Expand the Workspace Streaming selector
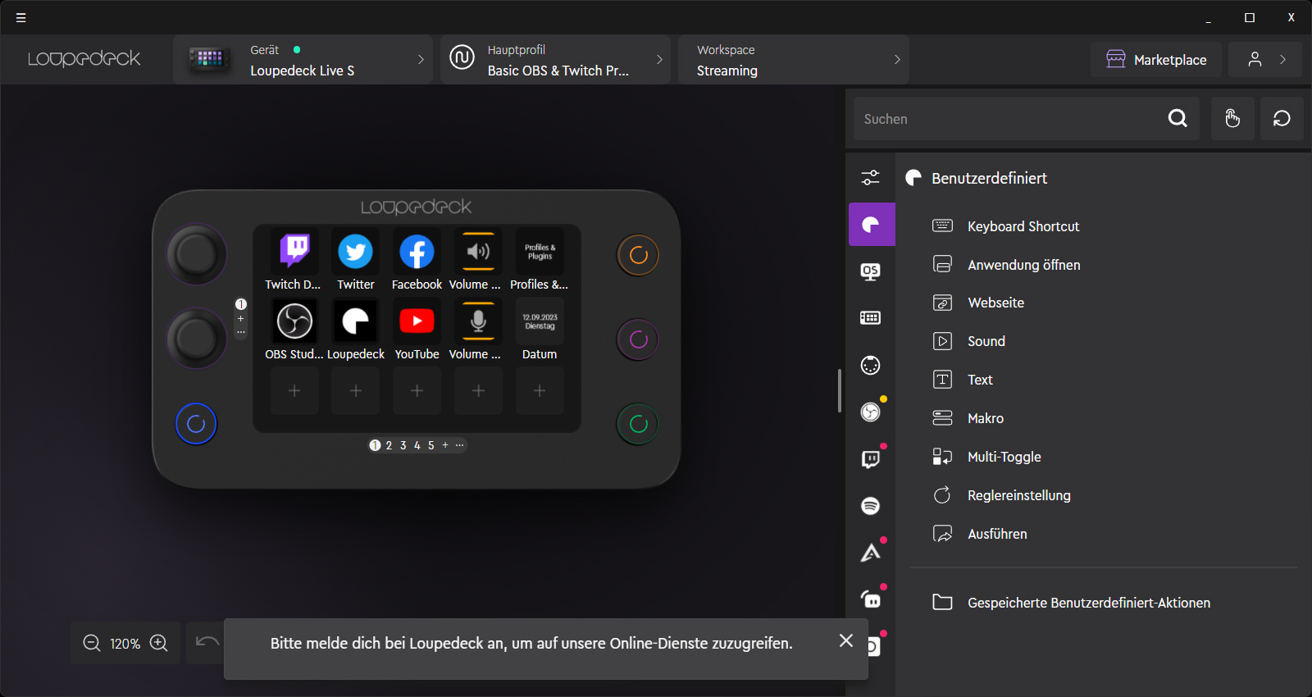 [x=794, y=59]
